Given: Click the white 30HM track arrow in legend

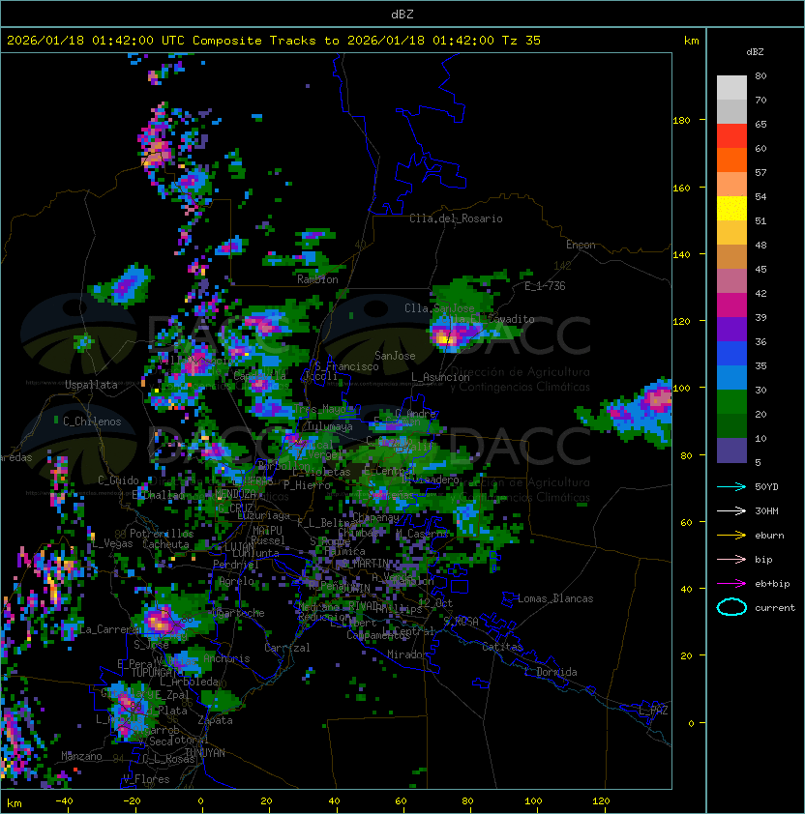Looking at the screenshot, I should tap(731, 510).
